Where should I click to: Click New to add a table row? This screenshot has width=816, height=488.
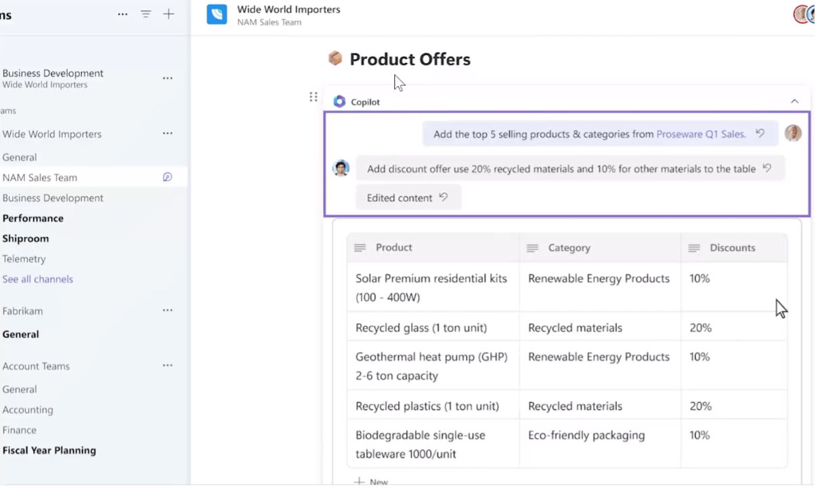371,481
